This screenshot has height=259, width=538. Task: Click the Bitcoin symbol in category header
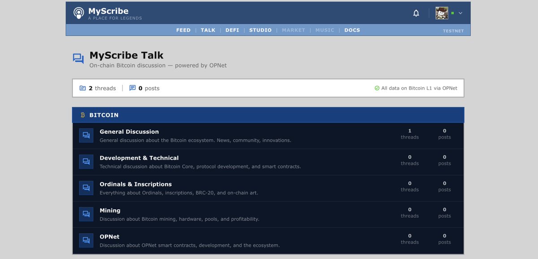coord(82,115)
